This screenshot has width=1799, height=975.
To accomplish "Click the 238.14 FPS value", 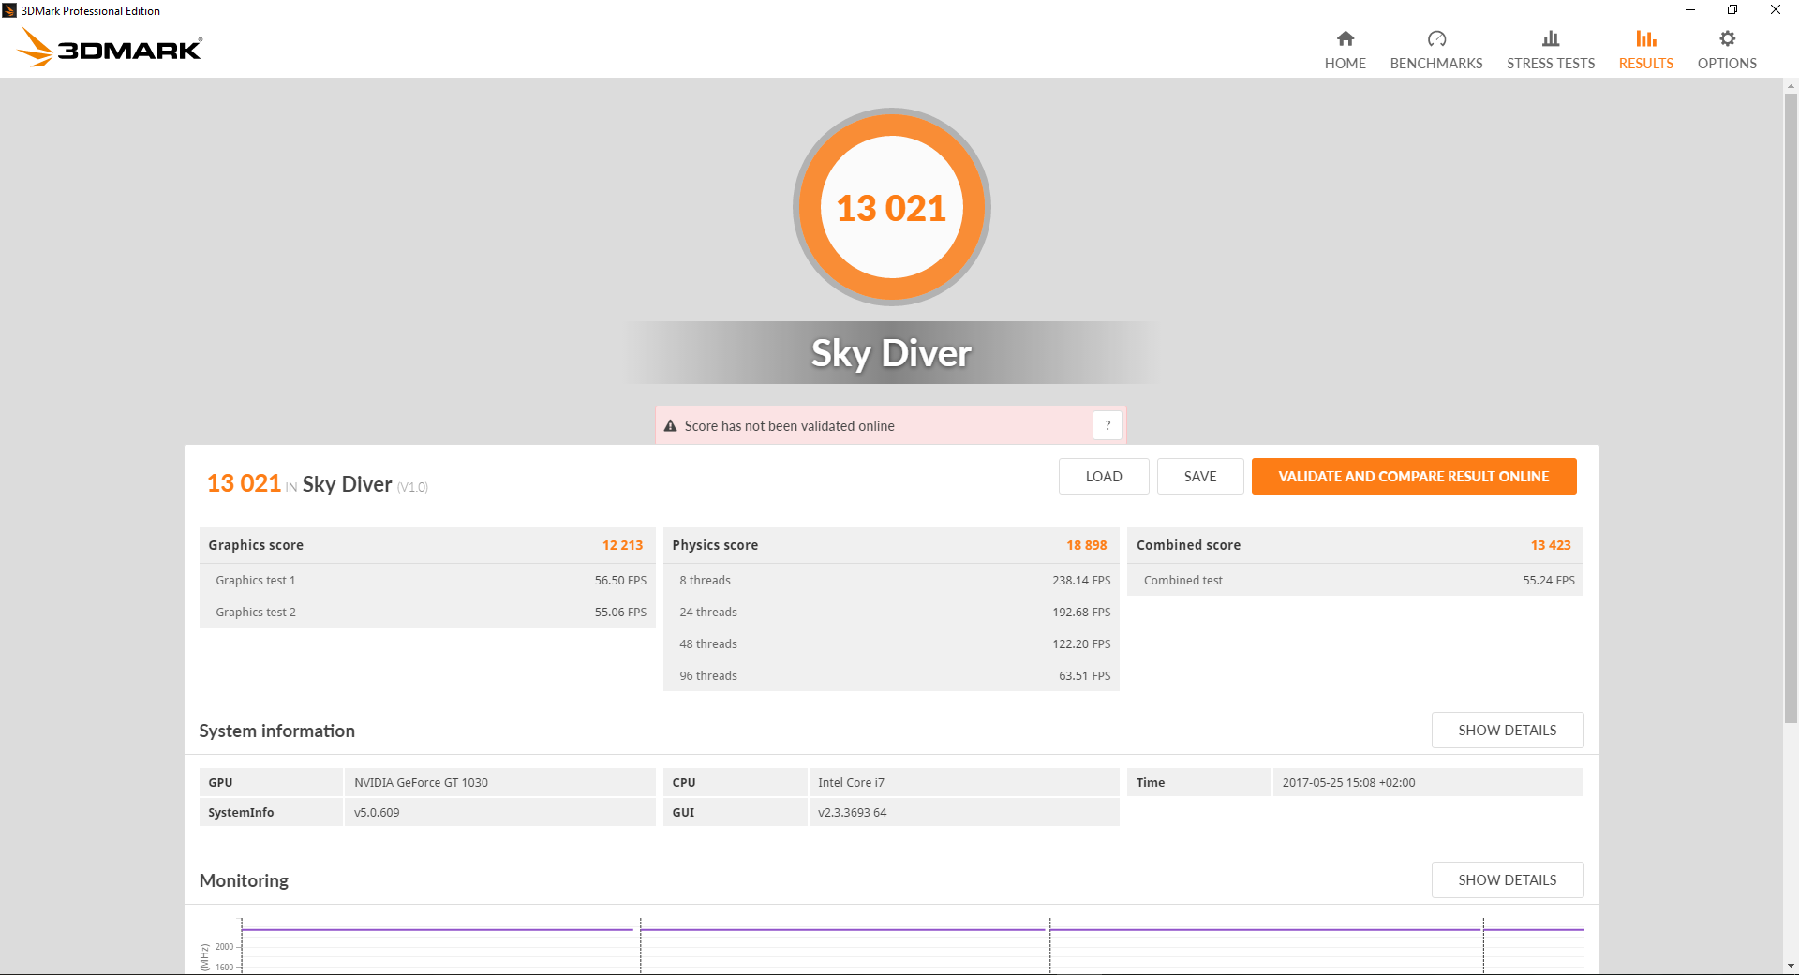I will [x=1081, y=581].
